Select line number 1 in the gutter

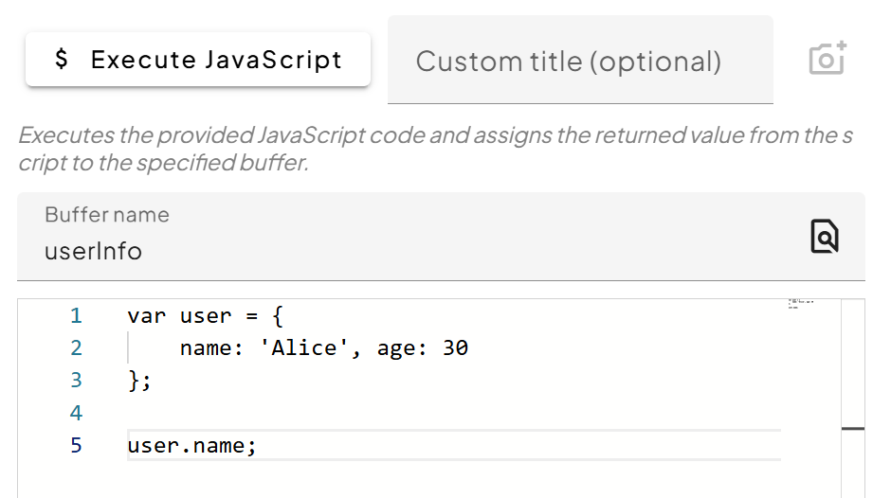coord(76,315)
